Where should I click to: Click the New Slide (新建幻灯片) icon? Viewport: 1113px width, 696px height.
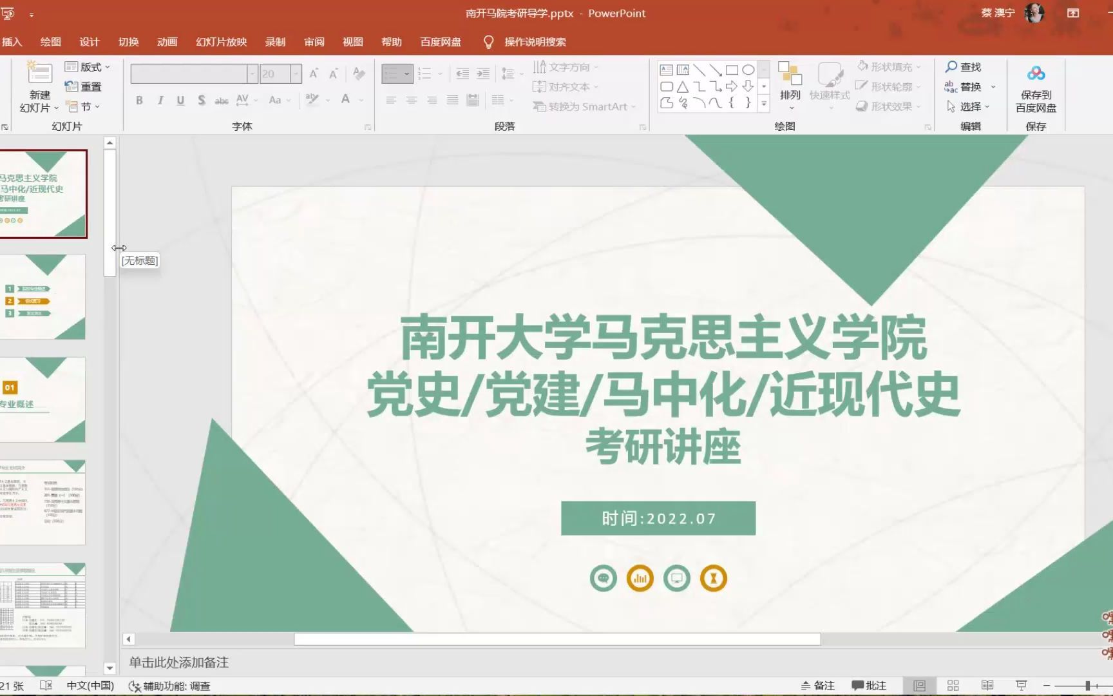pos(39,73)
